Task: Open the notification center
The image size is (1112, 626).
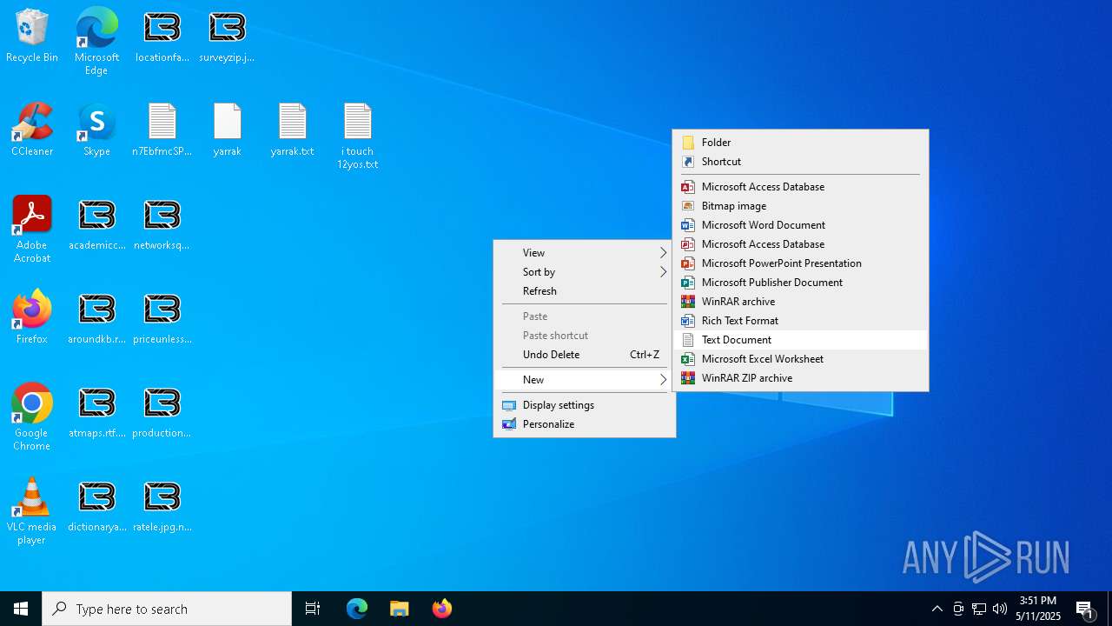Action: coord(1085,609)
